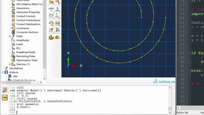Click 'theta' on editor line 21
The height and width of the screenshot is (115, 204).
(197, 22)
